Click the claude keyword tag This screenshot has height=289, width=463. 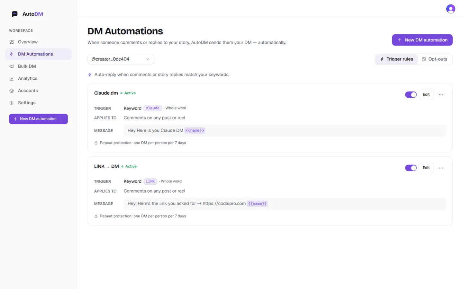(x=152, y=108)
